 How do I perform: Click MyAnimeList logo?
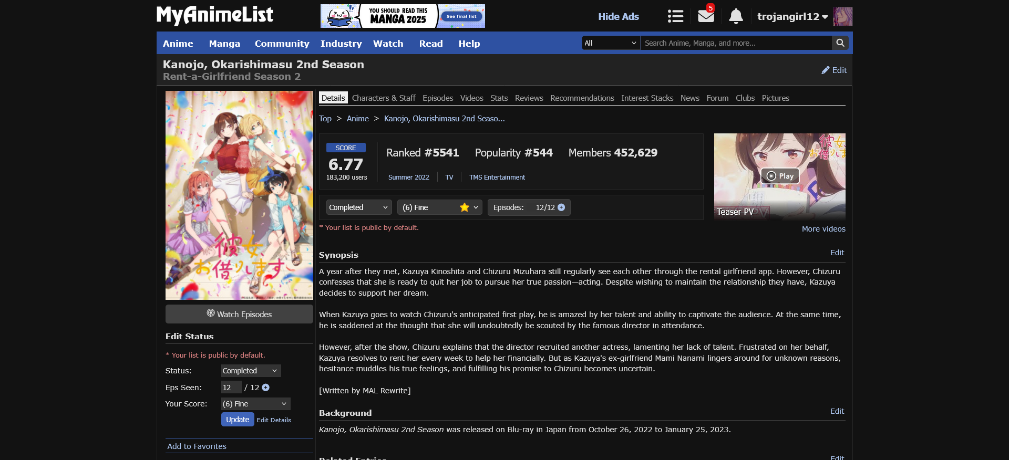[215, 15]
